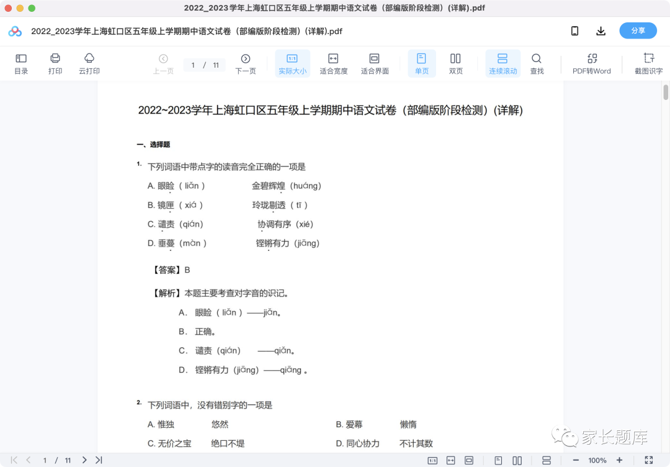Edit the page number field in toolbar
Viewport: 670px width, 467px height.
click(x=193, y=65)
